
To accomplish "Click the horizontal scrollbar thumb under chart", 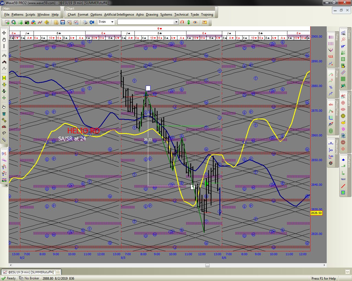I will pyautogui.click(x=208, y=265).
